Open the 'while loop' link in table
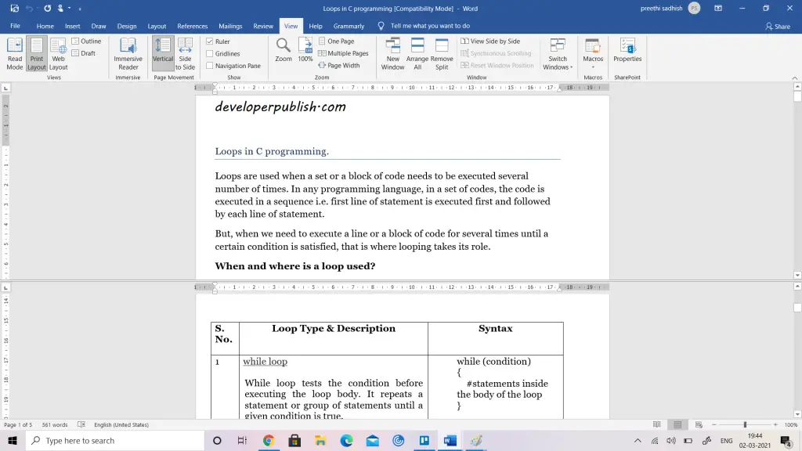Viewport: 802px width, 451px height. (x=265, y=362)
